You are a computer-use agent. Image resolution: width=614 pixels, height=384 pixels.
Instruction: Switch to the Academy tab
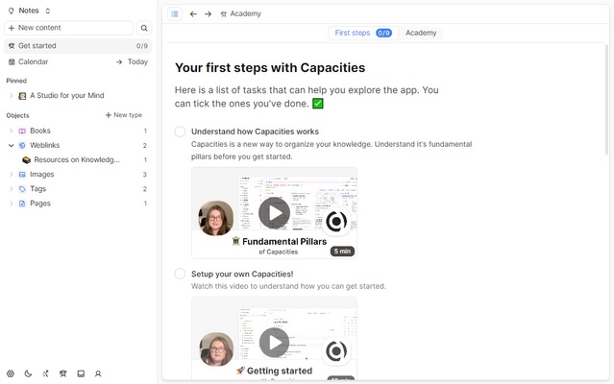click(420, 33)
